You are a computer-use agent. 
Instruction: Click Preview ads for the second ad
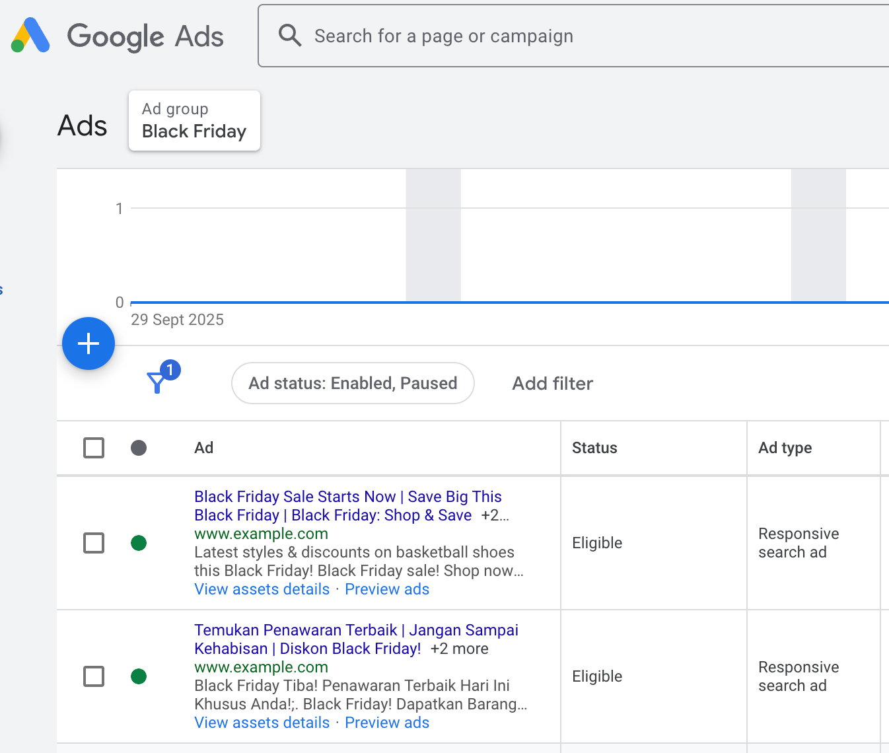tap(387, 723)
